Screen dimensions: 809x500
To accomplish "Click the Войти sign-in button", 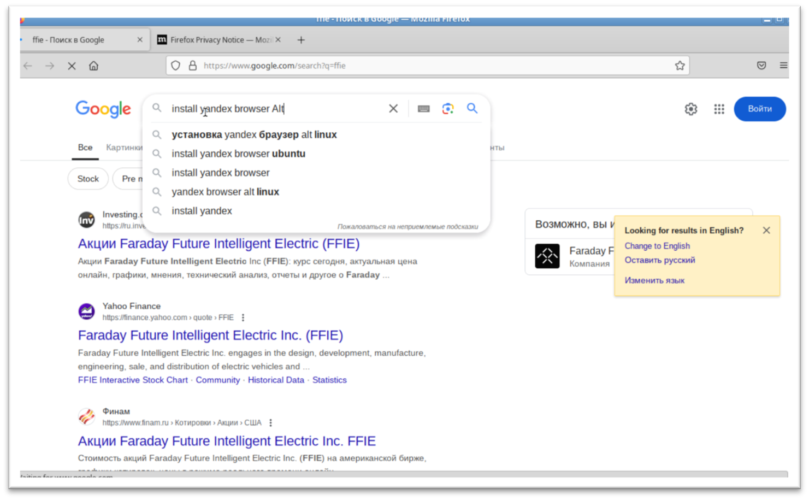I will click(x=759, y=109).
